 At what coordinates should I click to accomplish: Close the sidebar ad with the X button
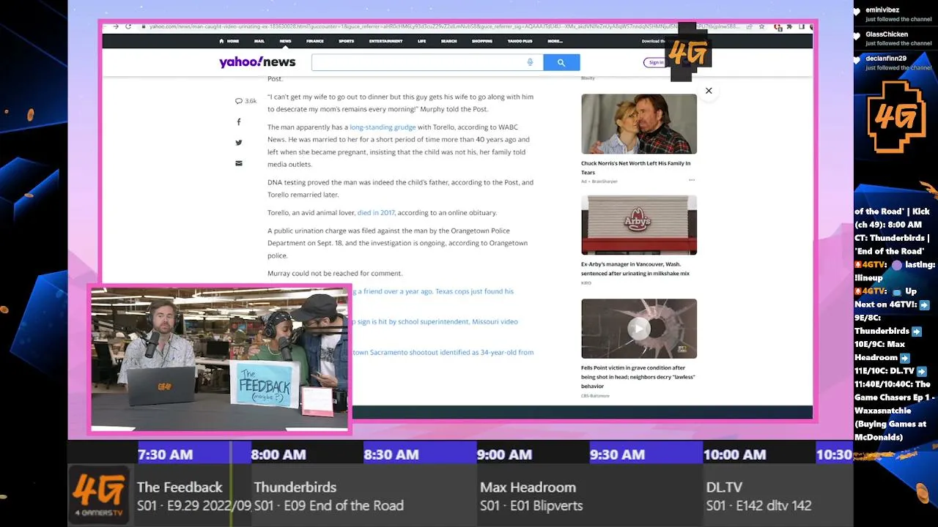(x=709, y=91)
